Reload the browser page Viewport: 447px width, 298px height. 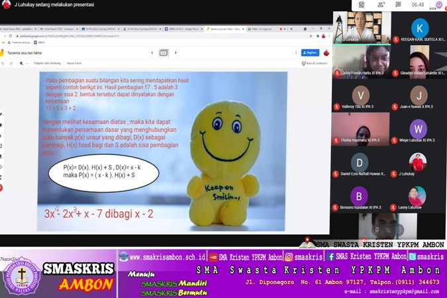(x=10, y=36)
